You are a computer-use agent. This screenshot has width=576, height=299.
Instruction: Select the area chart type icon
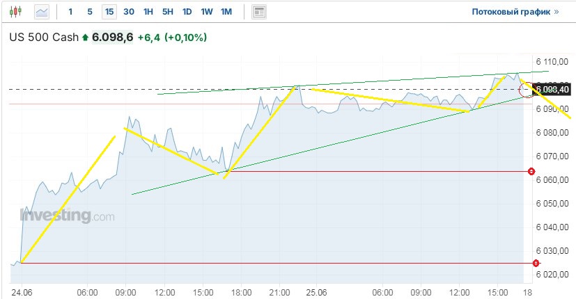42,12
